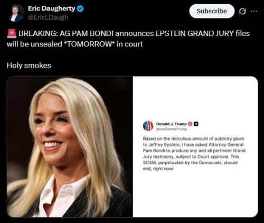Click the BREAKING: AG PAM BONDI headline text
Image resolution: width=264 pixels, height=223 pixels.
pos(134,33)
